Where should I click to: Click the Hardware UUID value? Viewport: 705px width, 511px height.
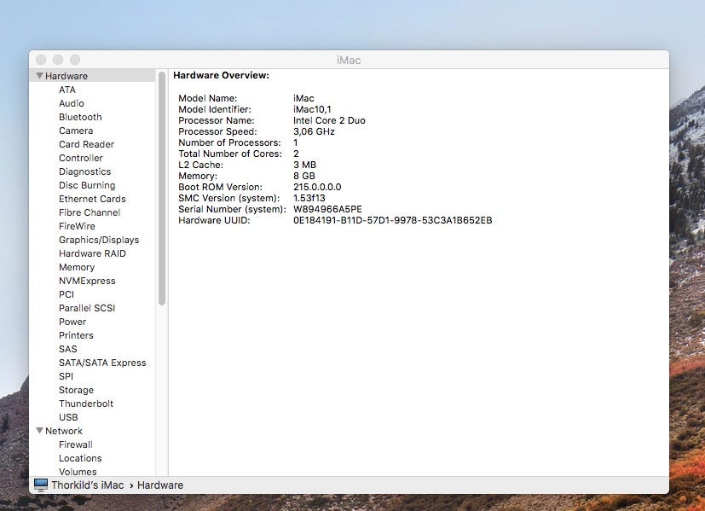[392, 220]
